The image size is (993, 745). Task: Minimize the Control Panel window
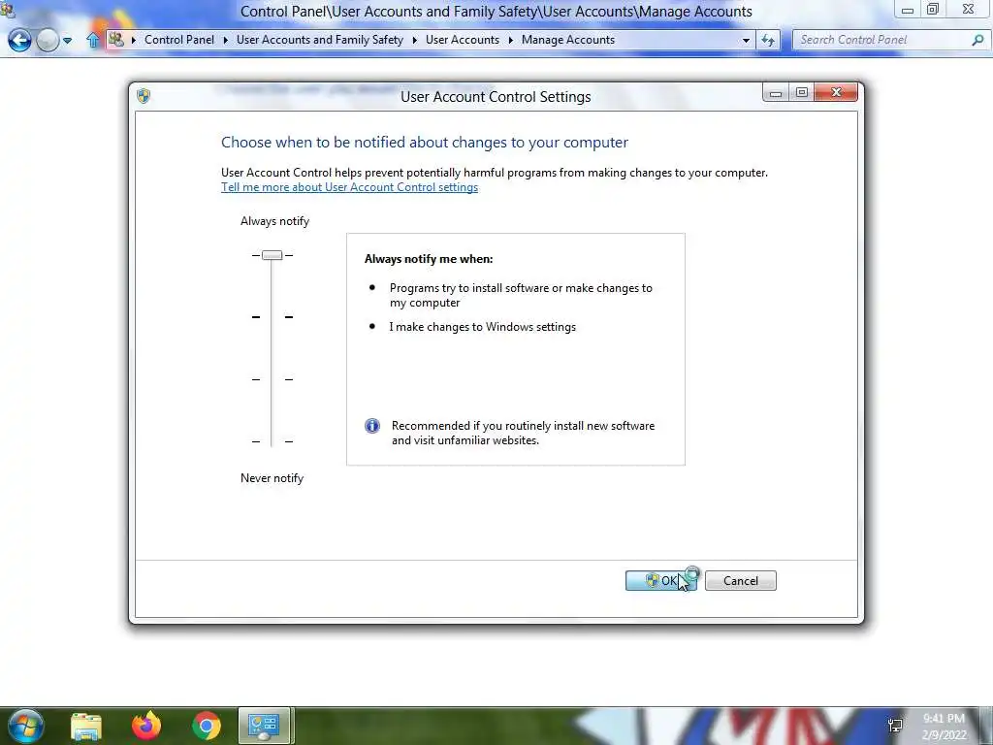pyautogui.click(x=908, y=10)
